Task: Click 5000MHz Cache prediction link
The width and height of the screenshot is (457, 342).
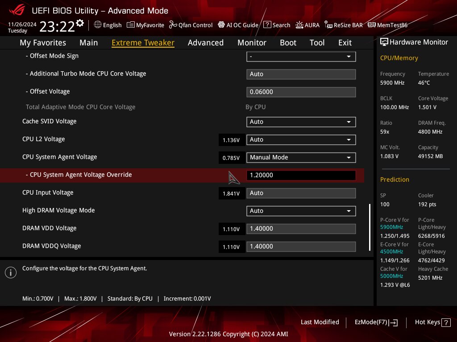Action: point(391,276)
